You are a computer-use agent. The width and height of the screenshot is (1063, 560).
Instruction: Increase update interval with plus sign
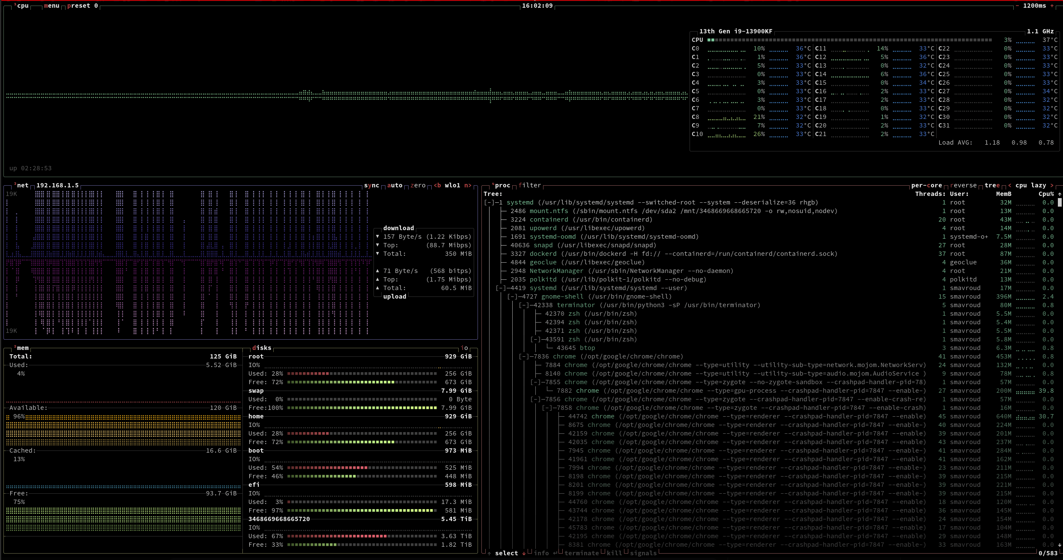[1052, 6]
